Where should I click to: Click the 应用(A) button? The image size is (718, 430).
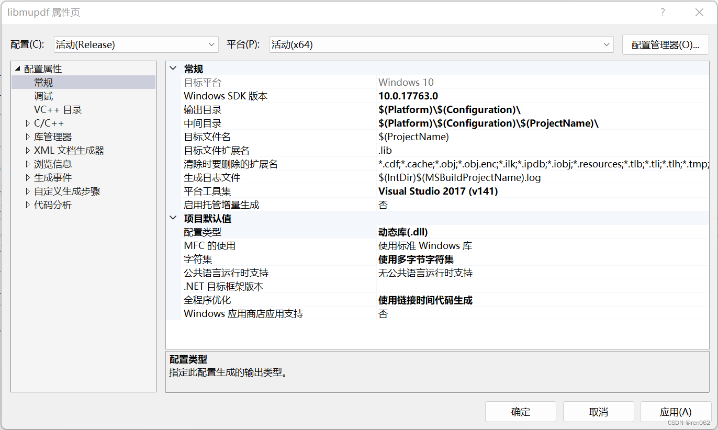(676, 412)
